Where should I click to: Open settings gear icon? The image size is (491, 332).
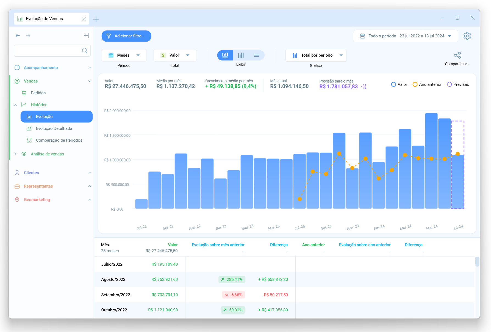467,36
